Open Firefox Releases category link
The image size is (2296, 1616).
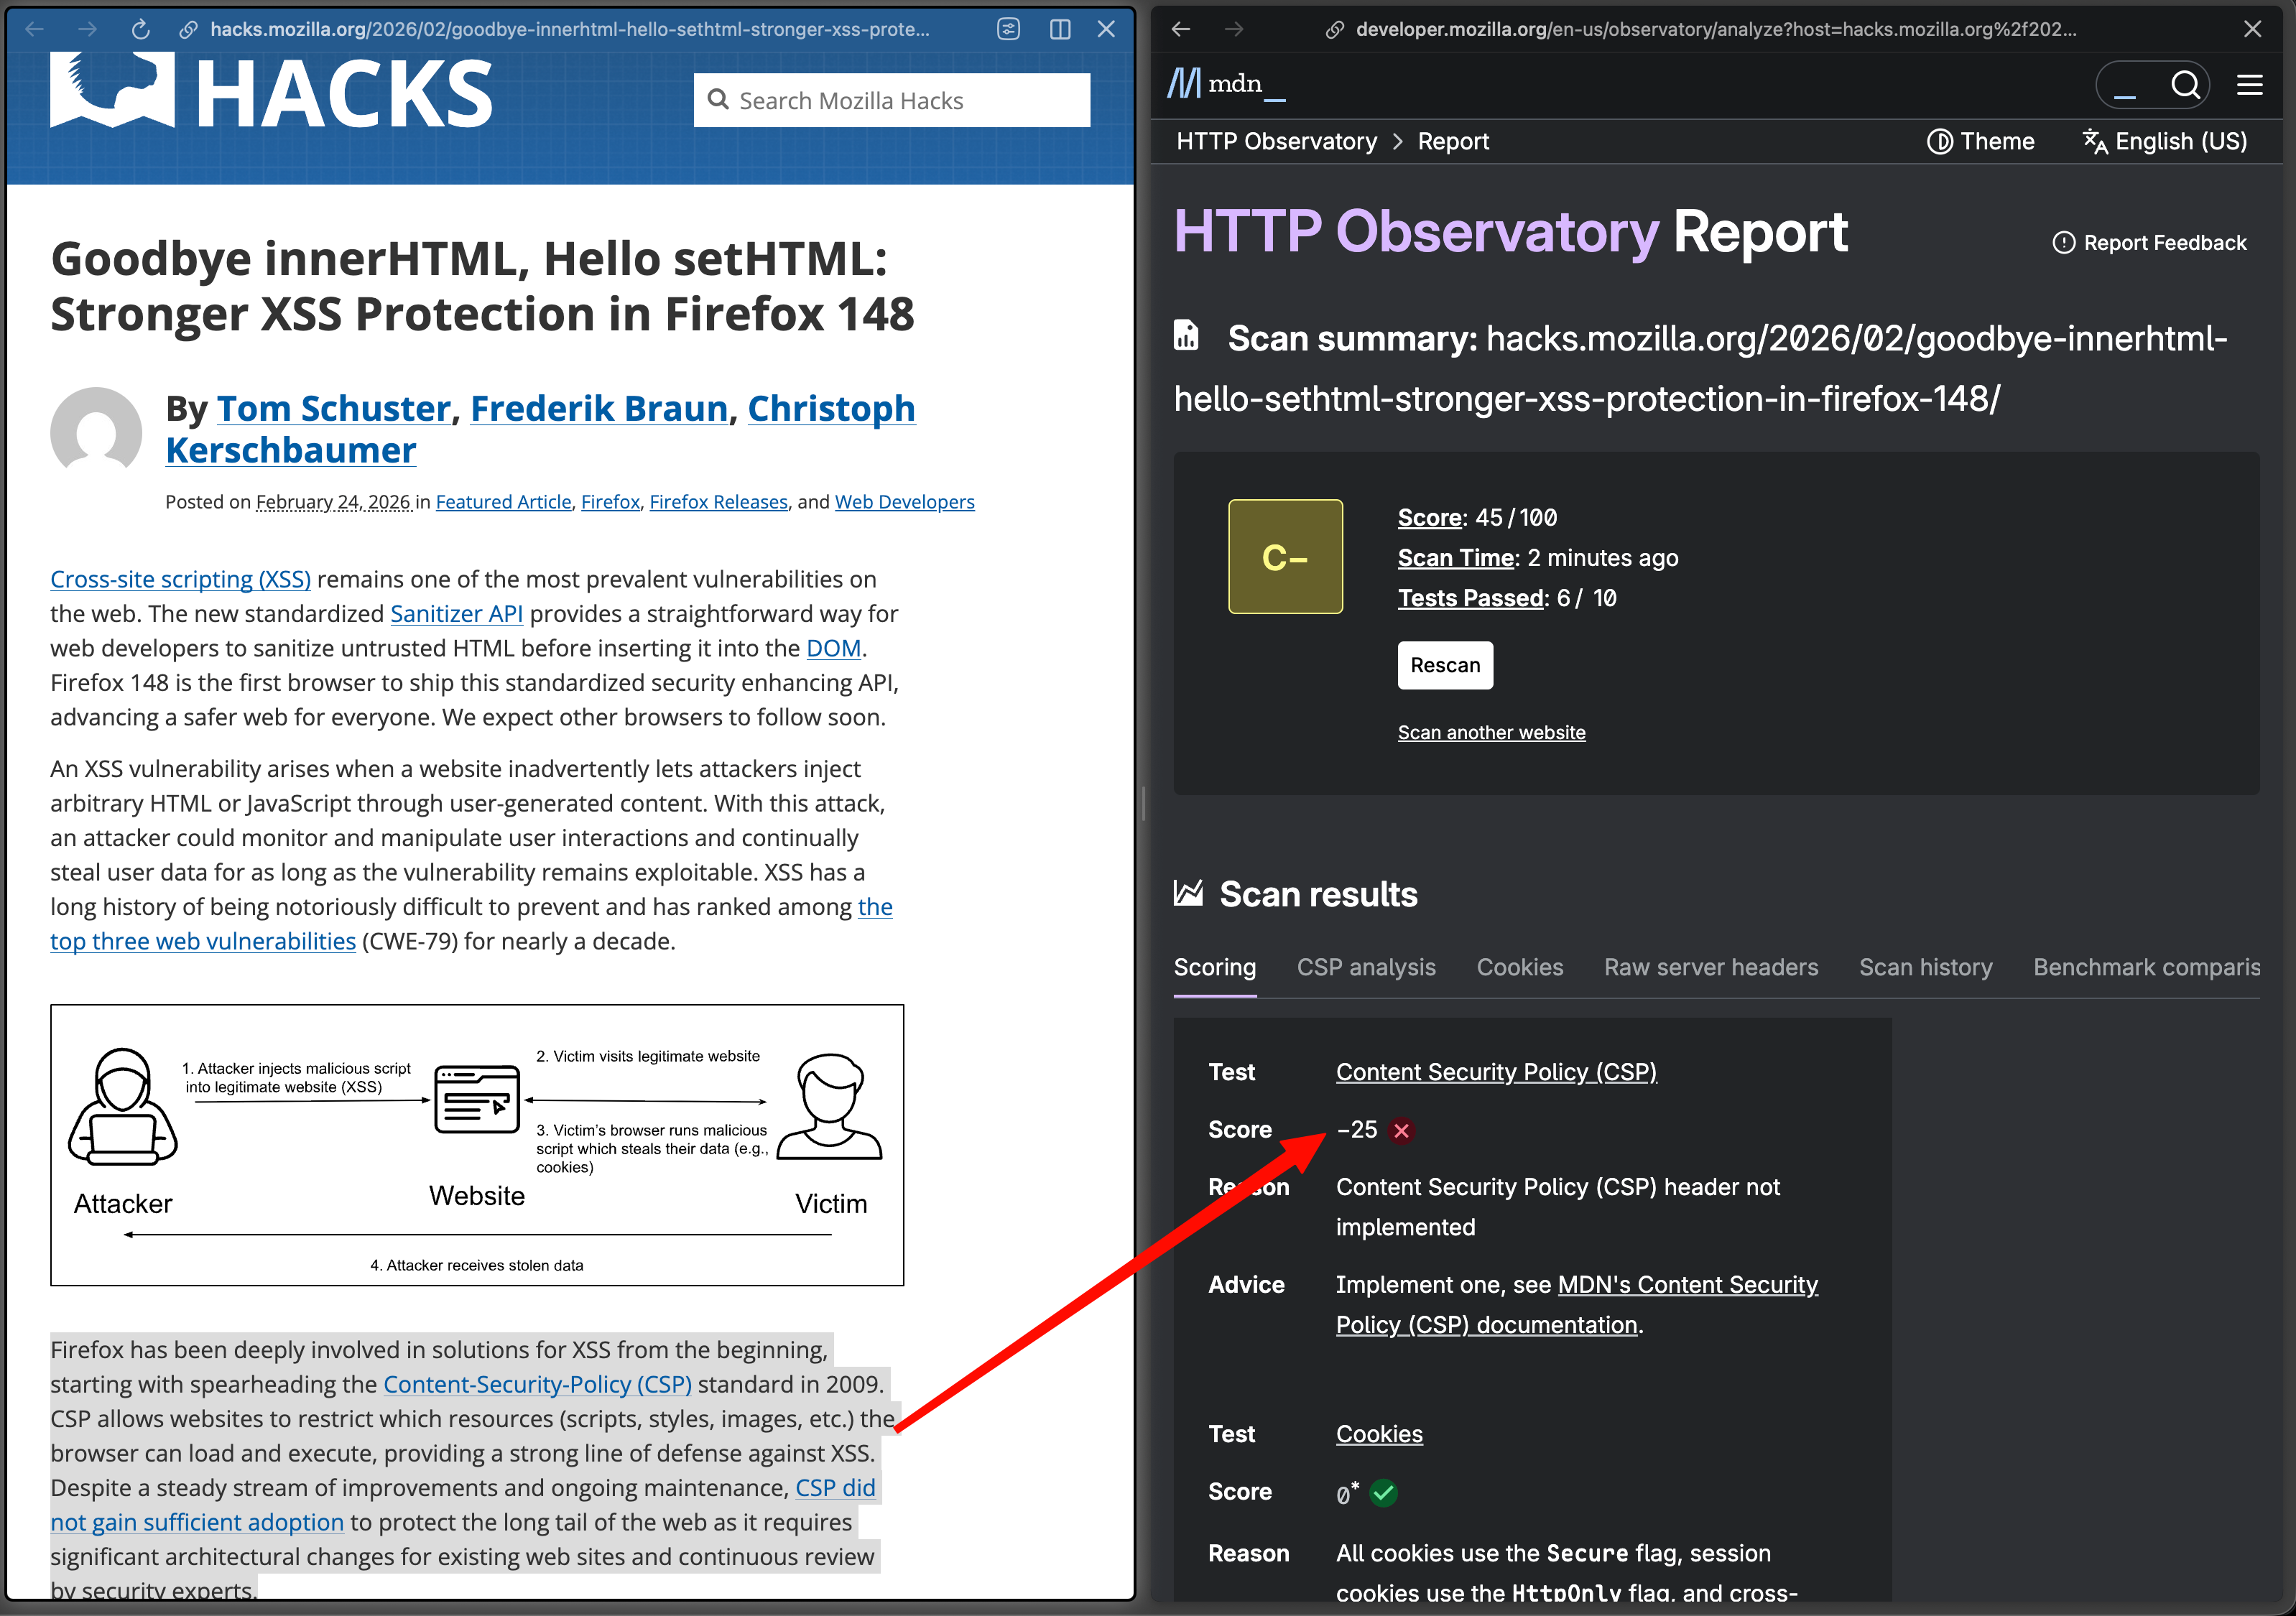(x=718, y=501)
